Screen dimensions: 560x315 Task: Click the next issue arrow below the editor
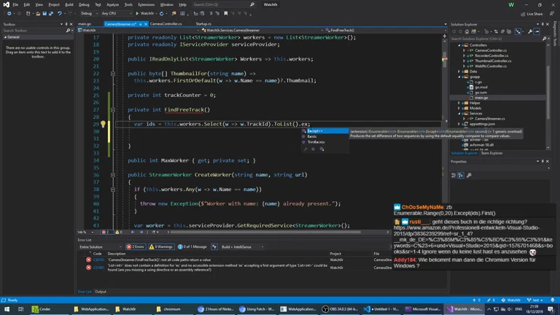click(x=141, y=232)
